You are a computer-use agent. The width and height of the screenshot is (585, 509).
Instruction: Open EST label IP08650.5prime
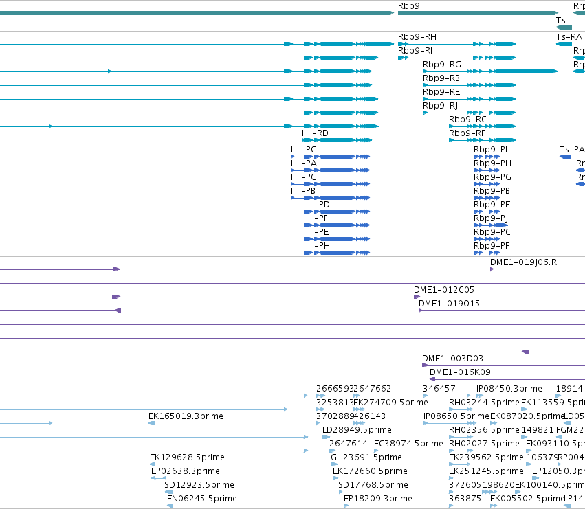(x=456, y=416)
